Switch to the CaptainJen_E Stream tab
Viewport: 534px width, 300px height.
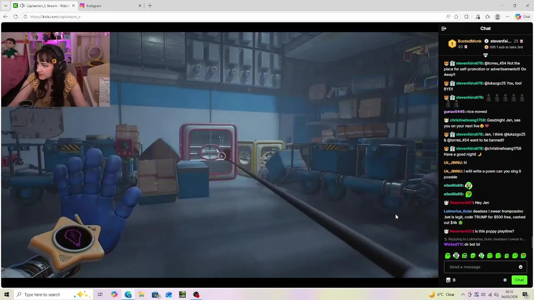44,6
